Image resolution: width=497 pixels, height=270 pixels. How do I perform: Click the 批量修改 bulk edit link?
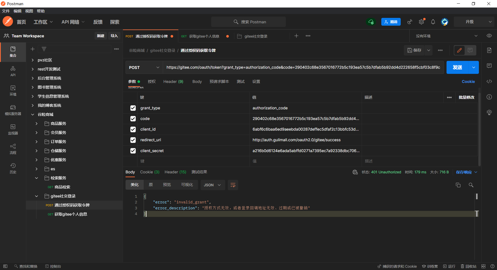coord(466,97)
